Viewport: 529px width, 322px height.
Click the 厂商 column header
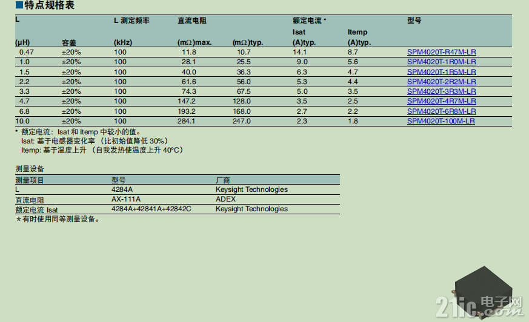[x=222, y=180]
